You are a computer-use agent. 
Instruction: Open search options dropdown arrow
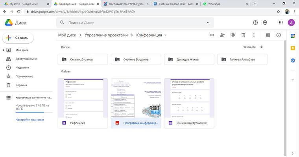[208, 23]
